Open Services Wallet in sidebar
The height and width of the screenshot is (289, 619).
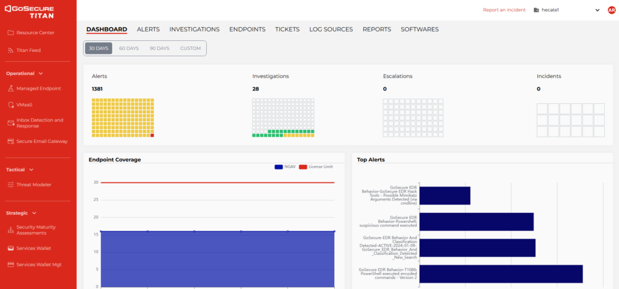point(33,248)
